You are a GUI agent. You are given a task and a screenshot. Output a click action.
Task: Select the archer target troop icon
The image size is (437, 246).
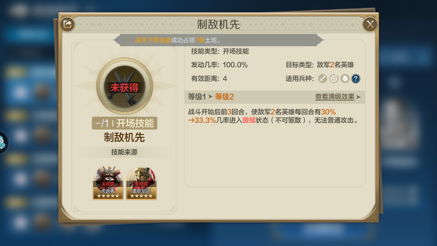[x=334, y=79]
